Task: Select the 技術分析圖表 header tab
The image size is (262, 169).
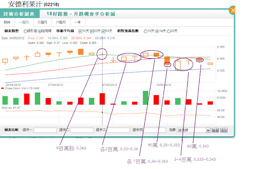Action: pyautogui.click(x=19, y=14)
